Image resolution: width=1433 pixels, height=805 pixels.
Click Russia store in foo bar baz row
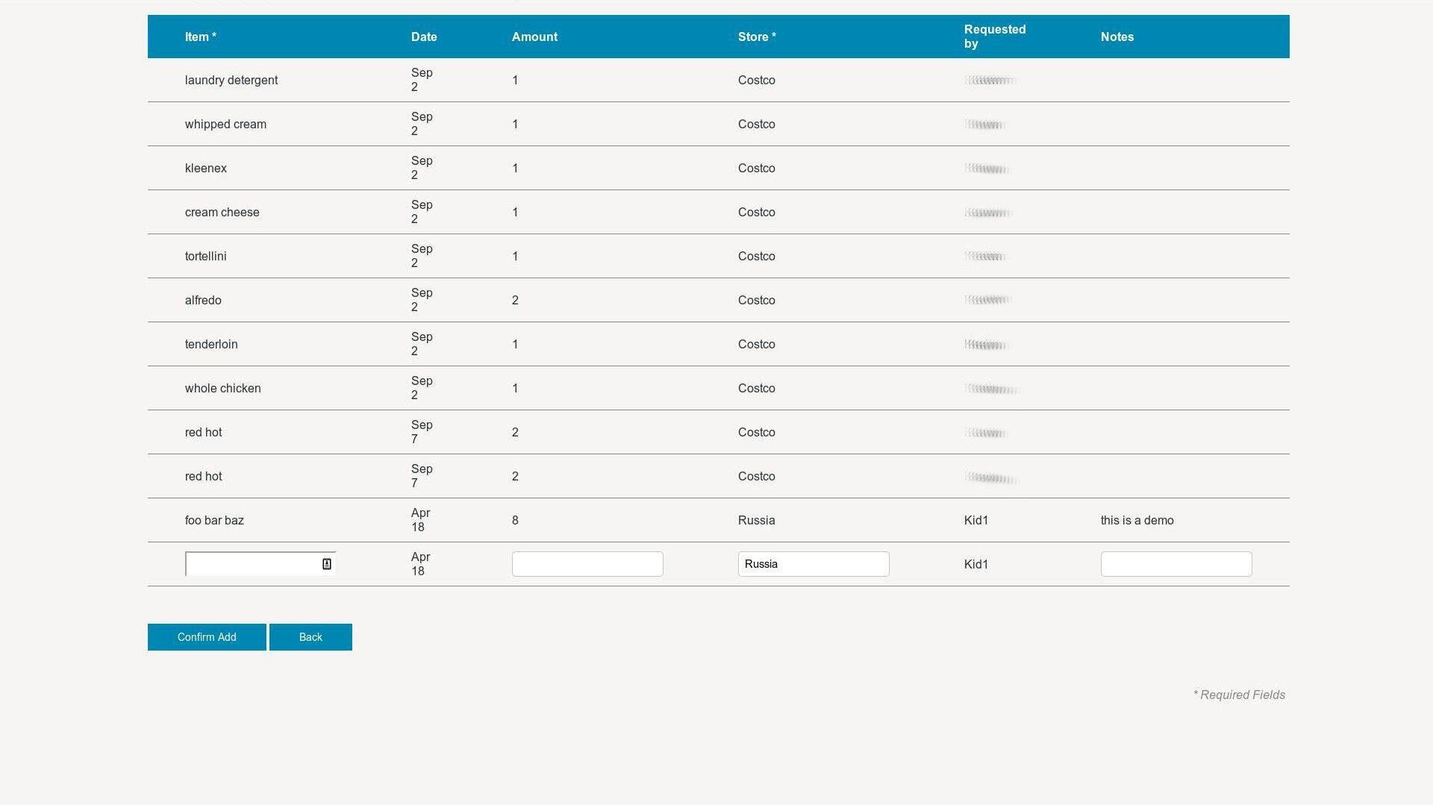pyautogui.click(x=757, y=520)
